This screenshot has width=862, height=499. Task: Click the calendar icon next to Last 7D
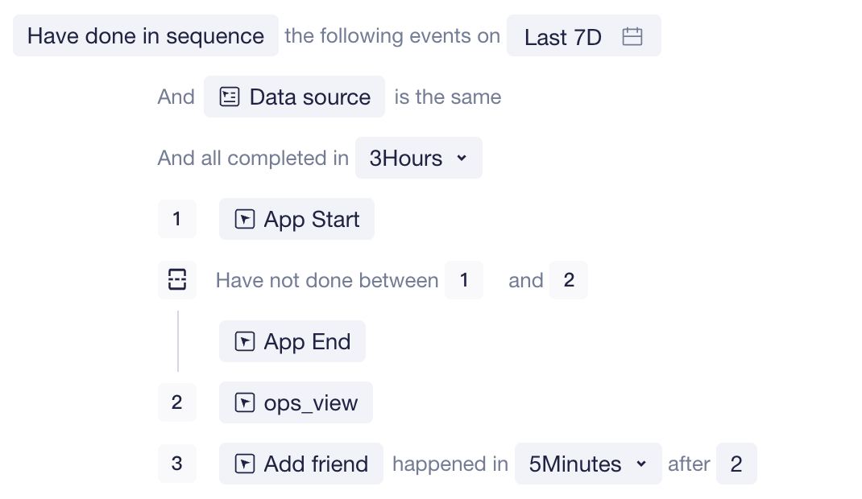(632, 36)
